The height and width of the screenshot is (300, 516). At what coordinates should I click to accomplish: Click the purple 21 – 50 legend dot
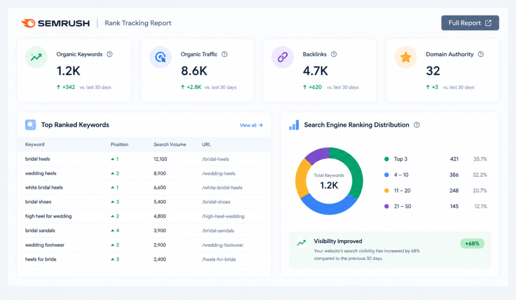coord(386,207)
